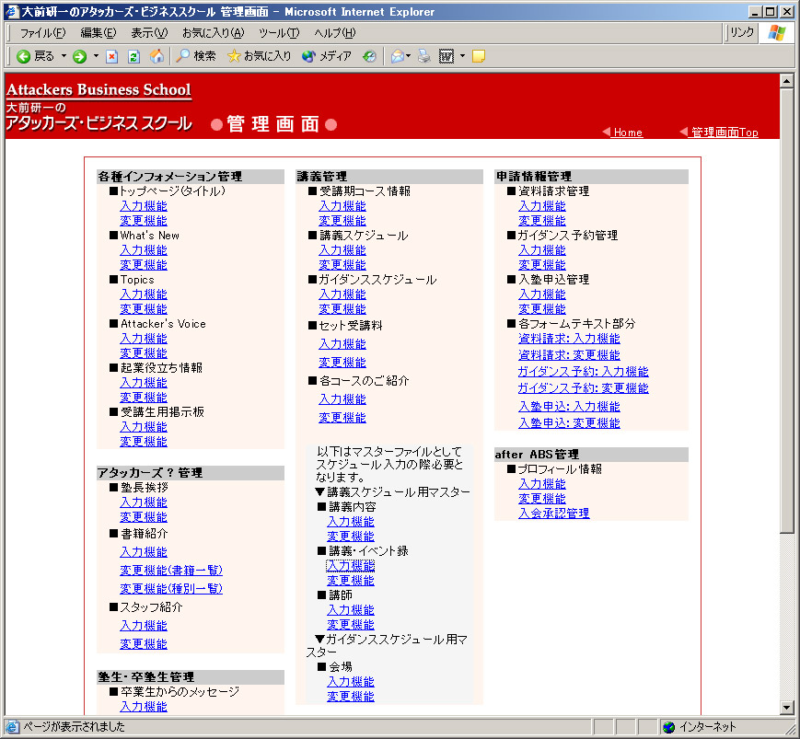Click the green Forward arrow icon
The height and width of the screenshot is (739, 800).
pyautogui.click(x=79, y=56)
